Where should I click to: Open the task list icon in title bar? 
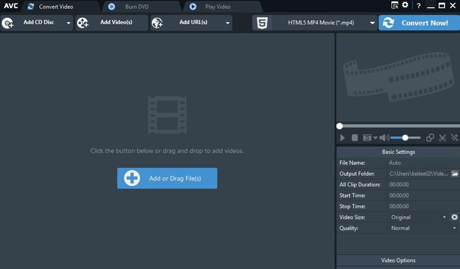click(394, 5)
